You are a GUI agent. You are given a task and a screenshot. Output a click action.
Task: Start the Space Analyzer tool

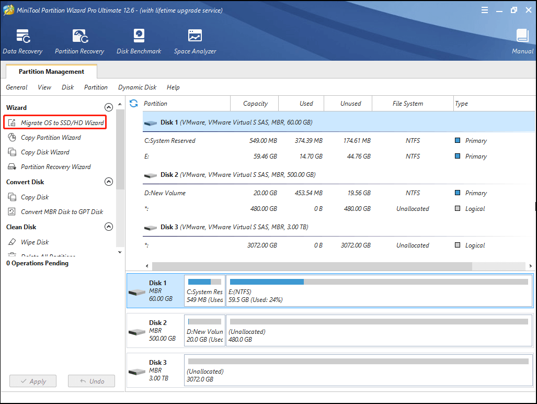(195, 41)
